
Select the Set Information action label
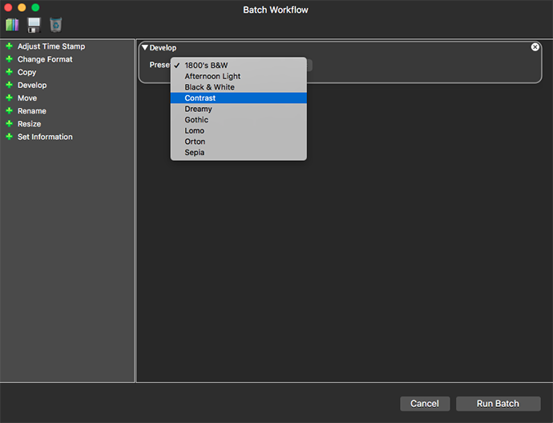[x=45, y=137]
